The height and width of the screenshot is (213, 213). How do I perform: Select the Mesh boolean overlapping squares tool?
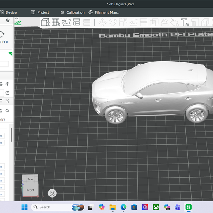point(154,22)
